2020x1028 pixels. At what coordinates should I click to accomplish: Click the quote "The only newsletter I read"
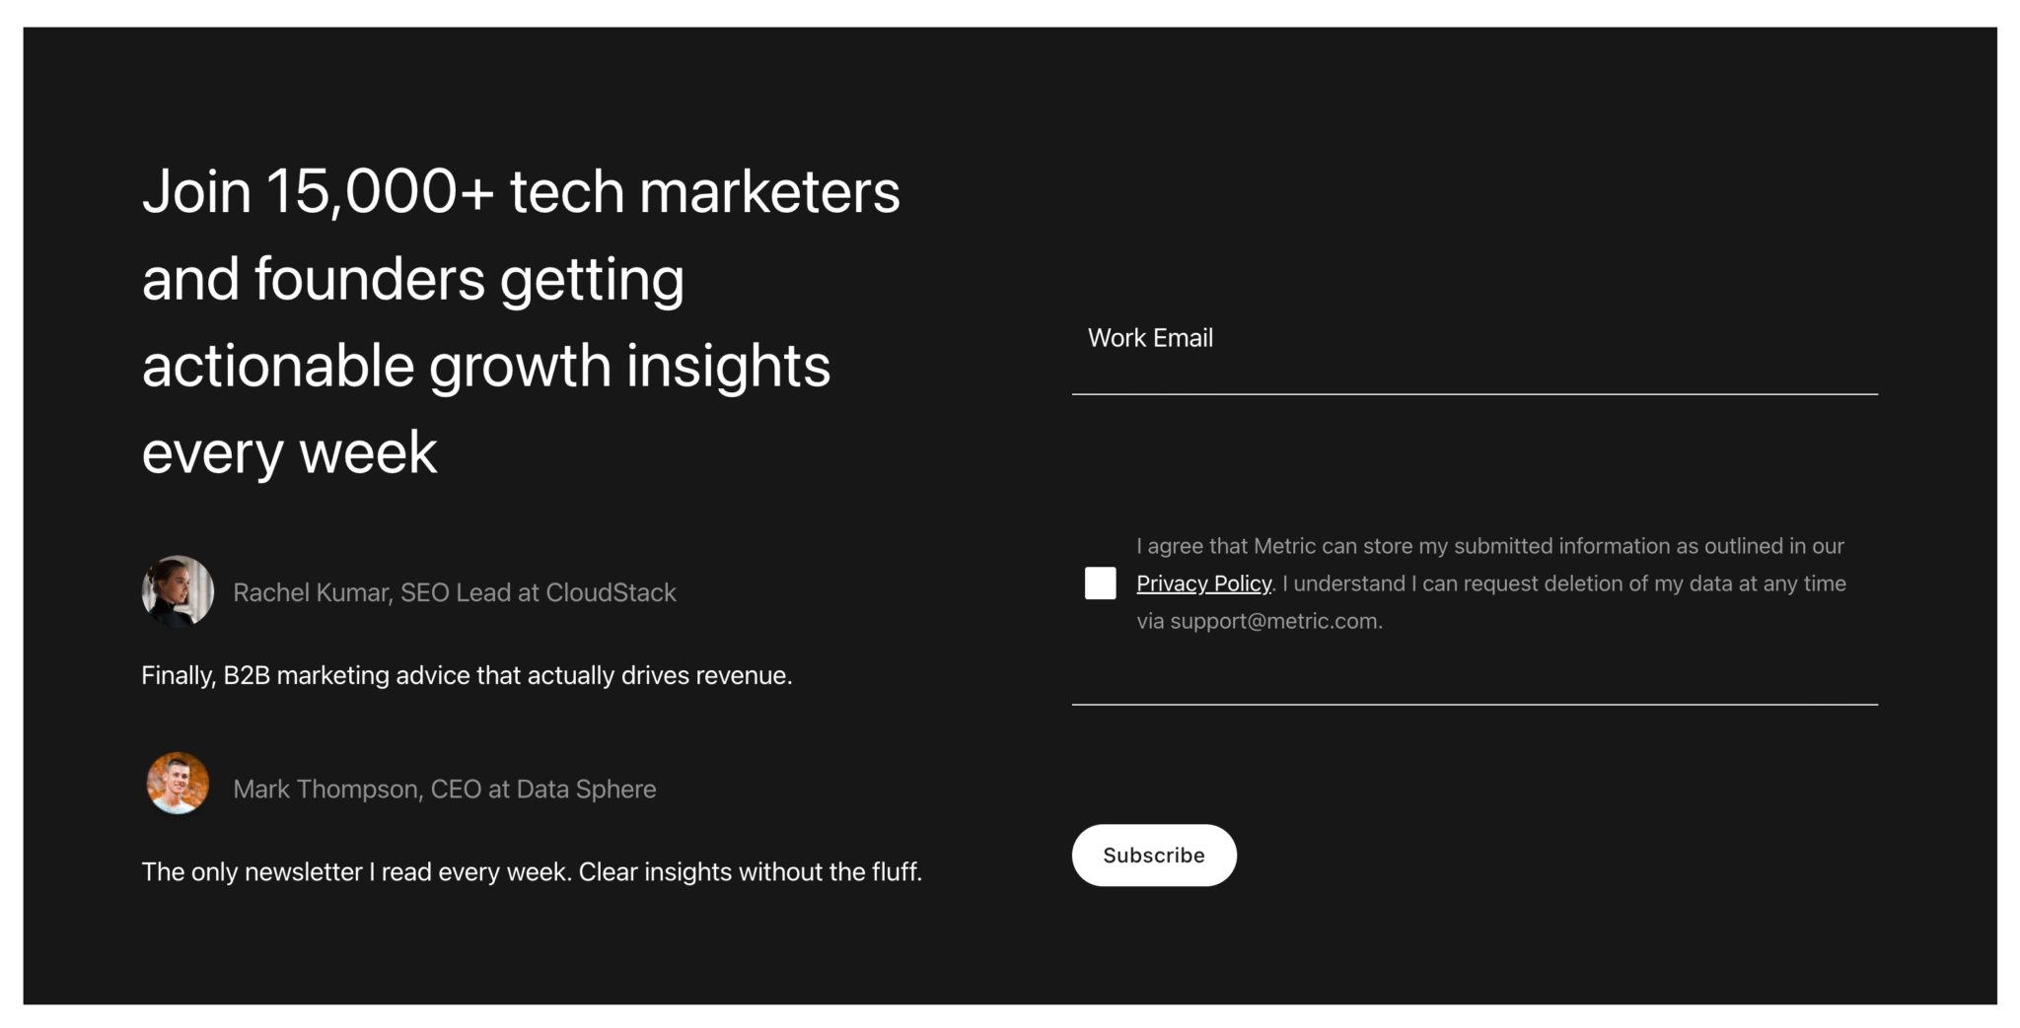click(x=356, y=872)
